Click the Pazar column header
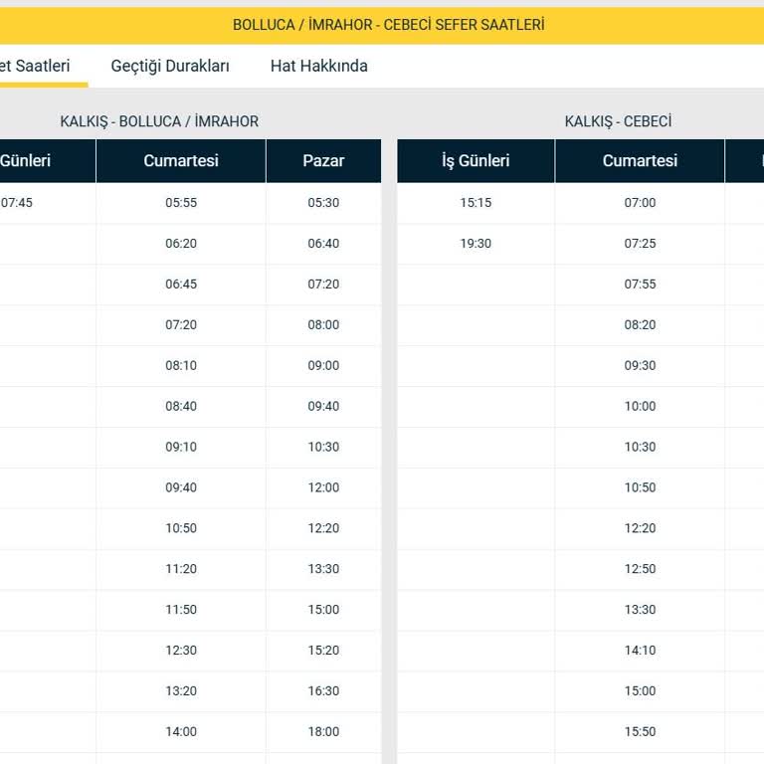This screenshot has width=764, height=764. click(x=323, y=160)
